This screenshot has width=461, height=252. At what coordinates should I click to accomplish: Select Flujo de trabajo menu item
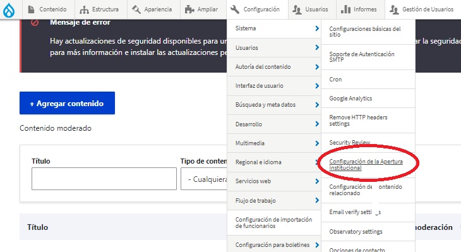tap(256, 201)
